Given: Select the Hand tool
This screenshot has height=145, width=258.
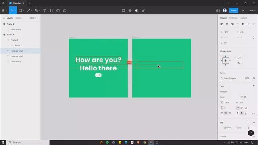Looking at the screenshot, I should (58, 10).
